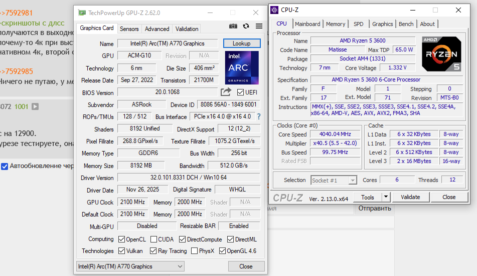This screenshot has height=276, width=477.
Task: Toggle the UEFI checkbox
Action: click(241, 92)
